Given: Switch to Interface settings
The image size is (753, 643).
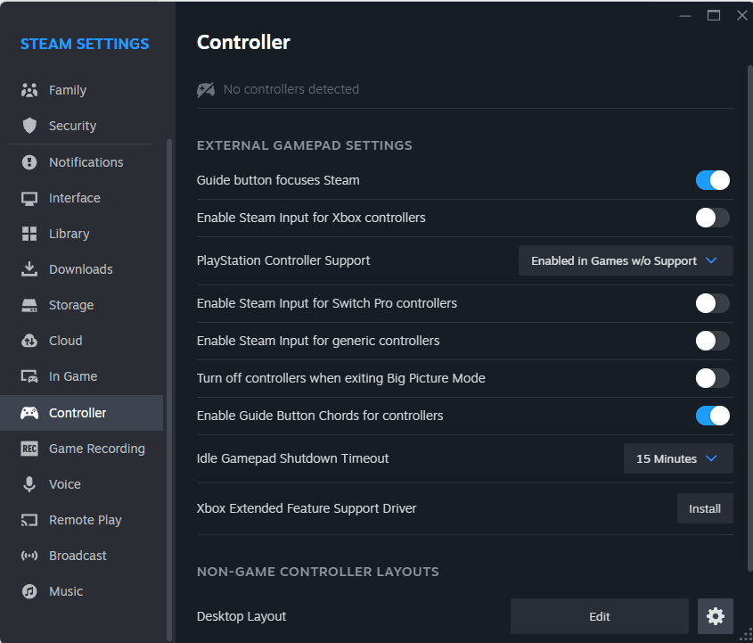Looking at the screenshot, I should 82,198.
